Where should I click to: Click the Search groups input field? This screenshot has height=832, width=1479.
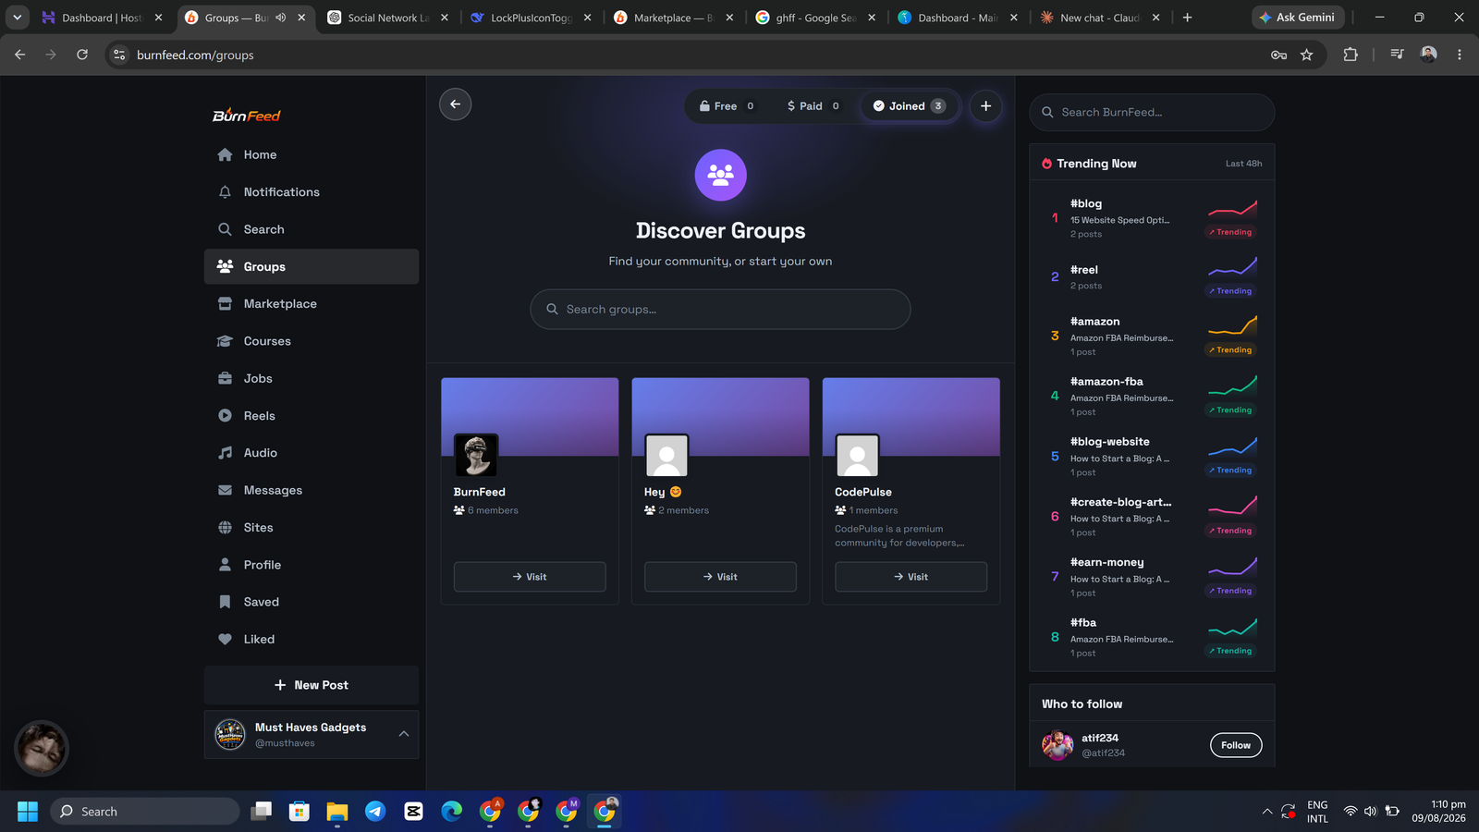pyautogui.click(x=720, y=310)
